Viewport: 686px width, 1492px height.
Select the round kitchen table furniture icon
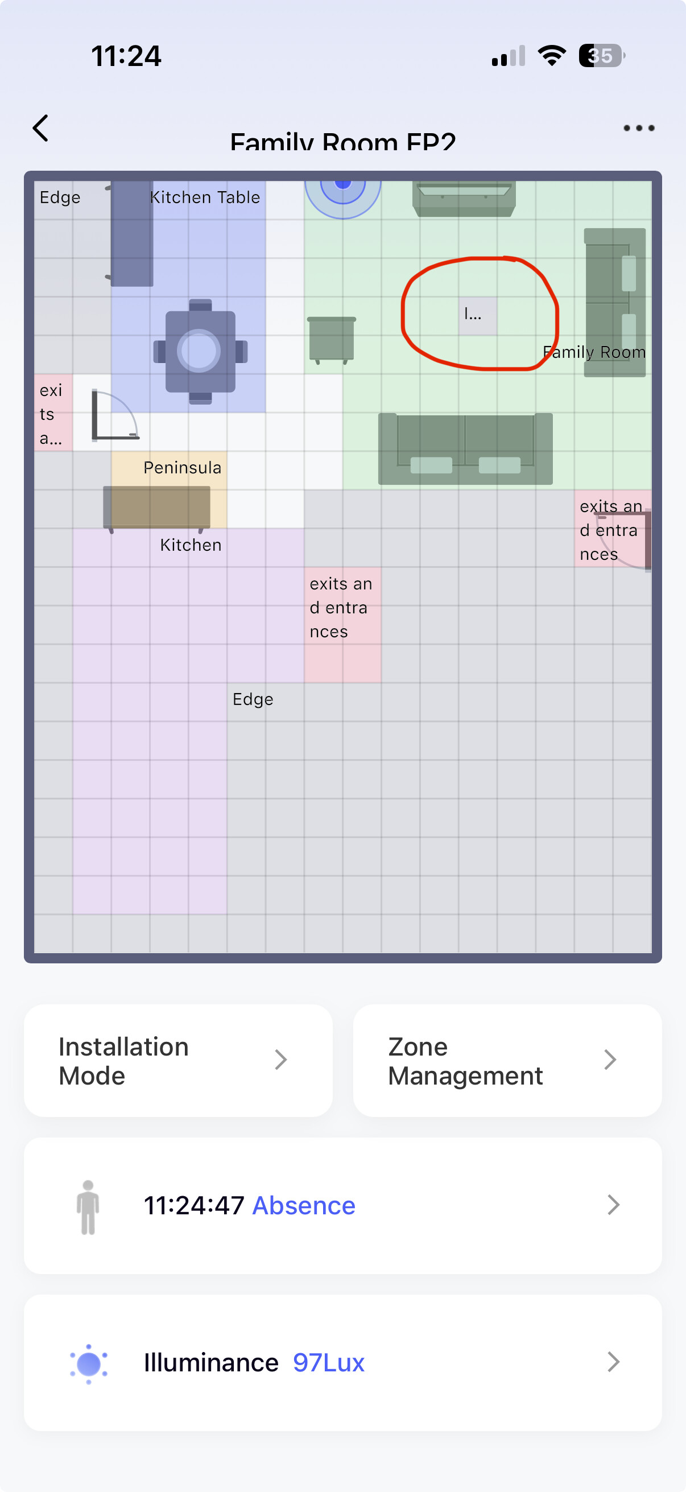(200, 351)
